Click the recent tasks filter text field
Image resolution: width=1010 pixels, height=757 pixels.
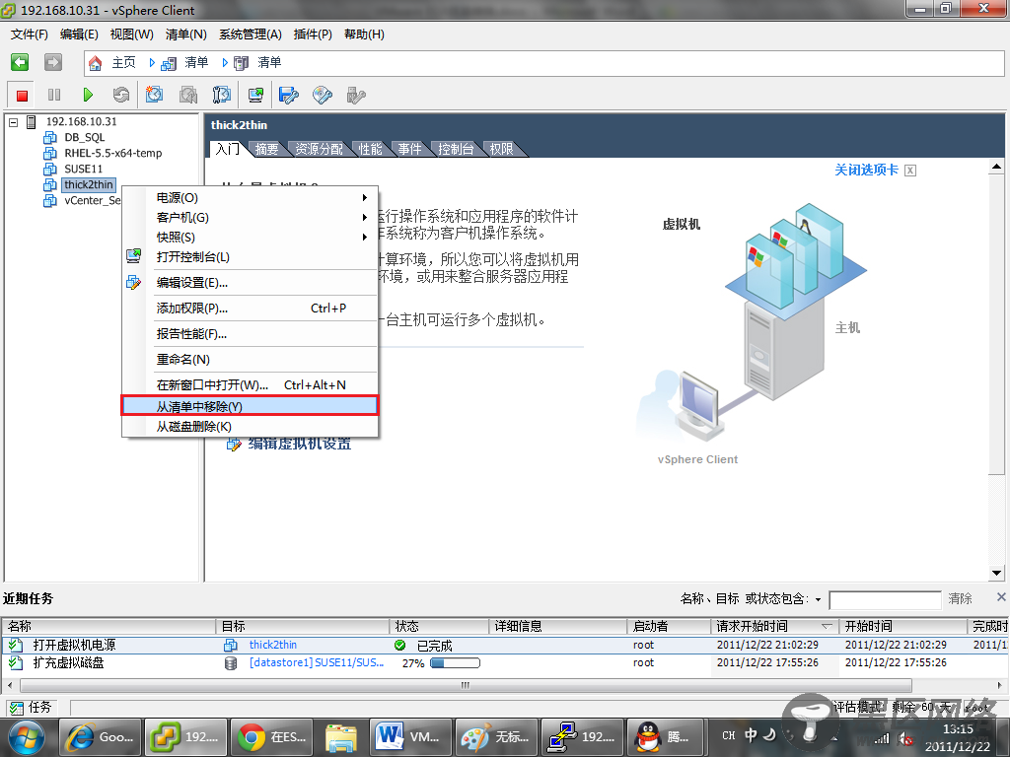(x=885, y=600)
